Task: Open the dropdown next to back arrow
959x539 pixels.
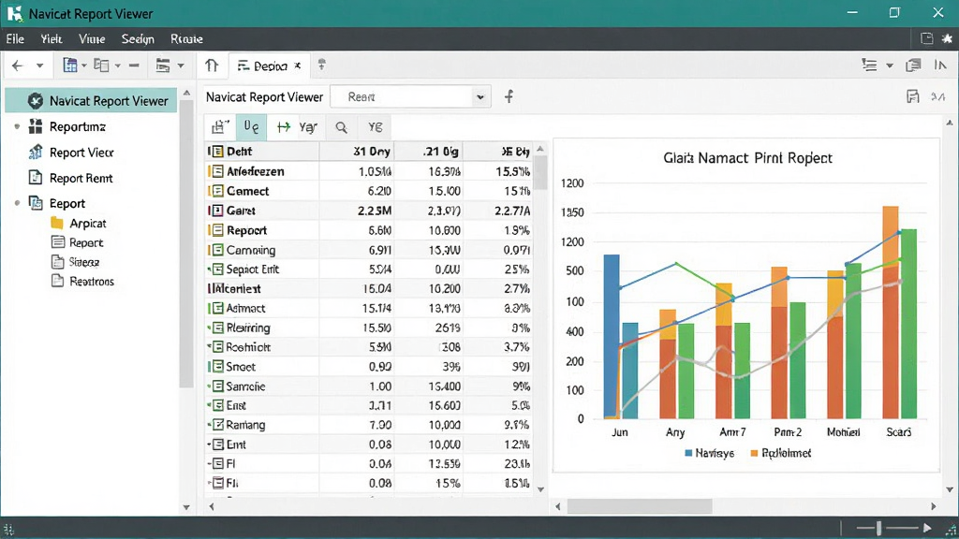Action: pos(39,66)
